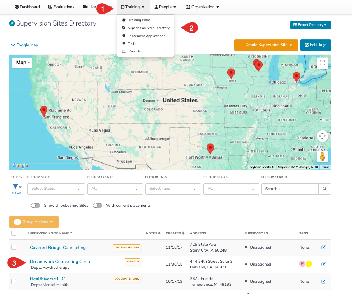Click the Google logo on map
The height and width of the screenshot is (294, 352).
click(x=20, y=166)
